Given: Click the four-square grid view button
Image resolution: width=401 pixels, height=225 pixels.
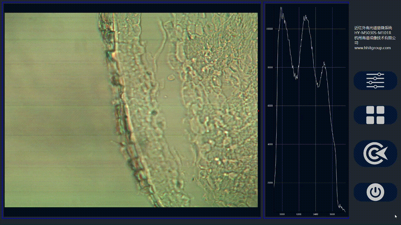Looking at the screenshot, I should (x=375, y=115).
